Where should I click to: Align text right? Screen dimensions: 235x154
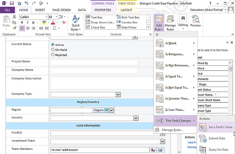coord(33,28)
